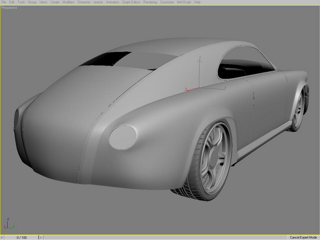Open the Graph Editors menu

tap(131, 2)
